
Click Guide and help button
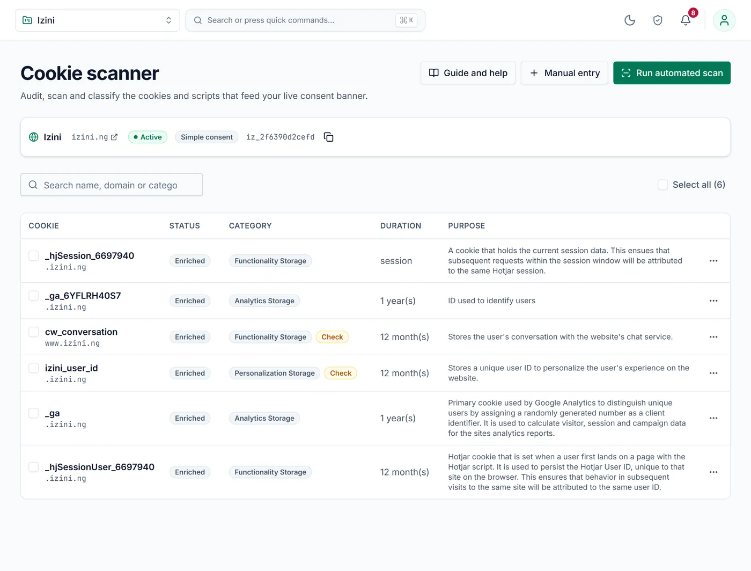(468, 73)
